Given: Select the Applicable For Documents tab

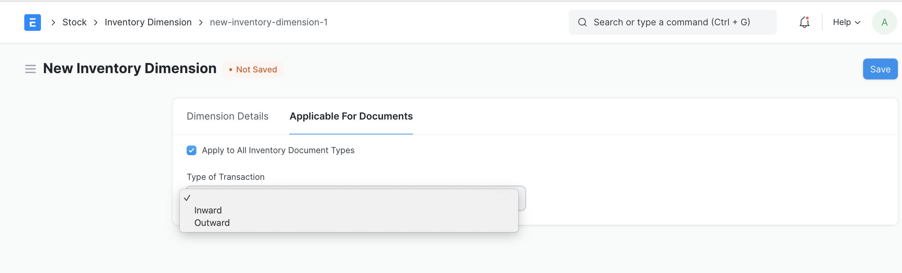Looking at the screenshot, I should click(351, 116).
